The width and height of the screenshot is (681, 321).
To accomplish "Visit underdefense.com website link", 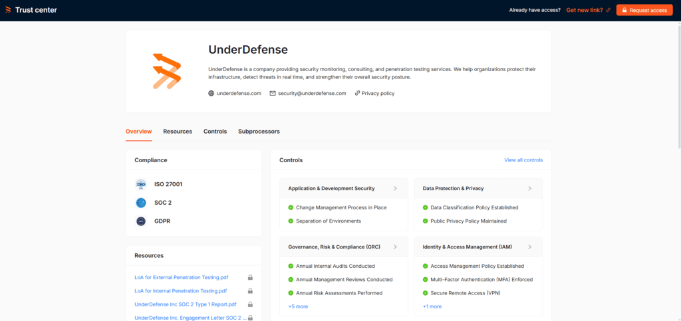I will 239,93.
